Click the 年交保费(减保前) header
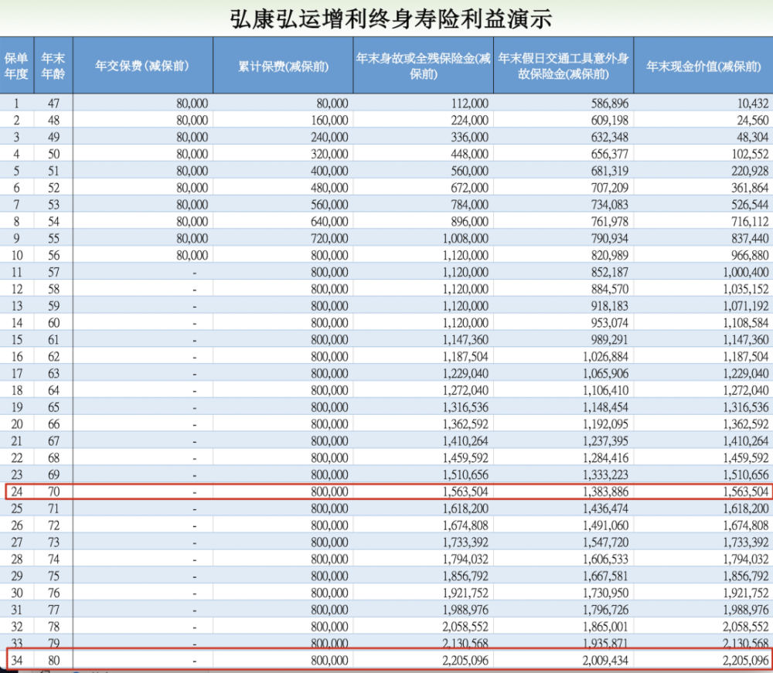 point(142,66)
